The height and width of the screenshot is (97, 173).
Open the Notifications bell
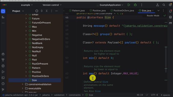click(x=170, y=11)
